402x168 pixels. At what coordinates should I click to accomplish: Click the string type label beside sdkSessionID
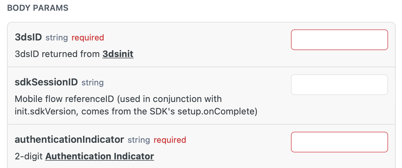(x=93, y=83)
